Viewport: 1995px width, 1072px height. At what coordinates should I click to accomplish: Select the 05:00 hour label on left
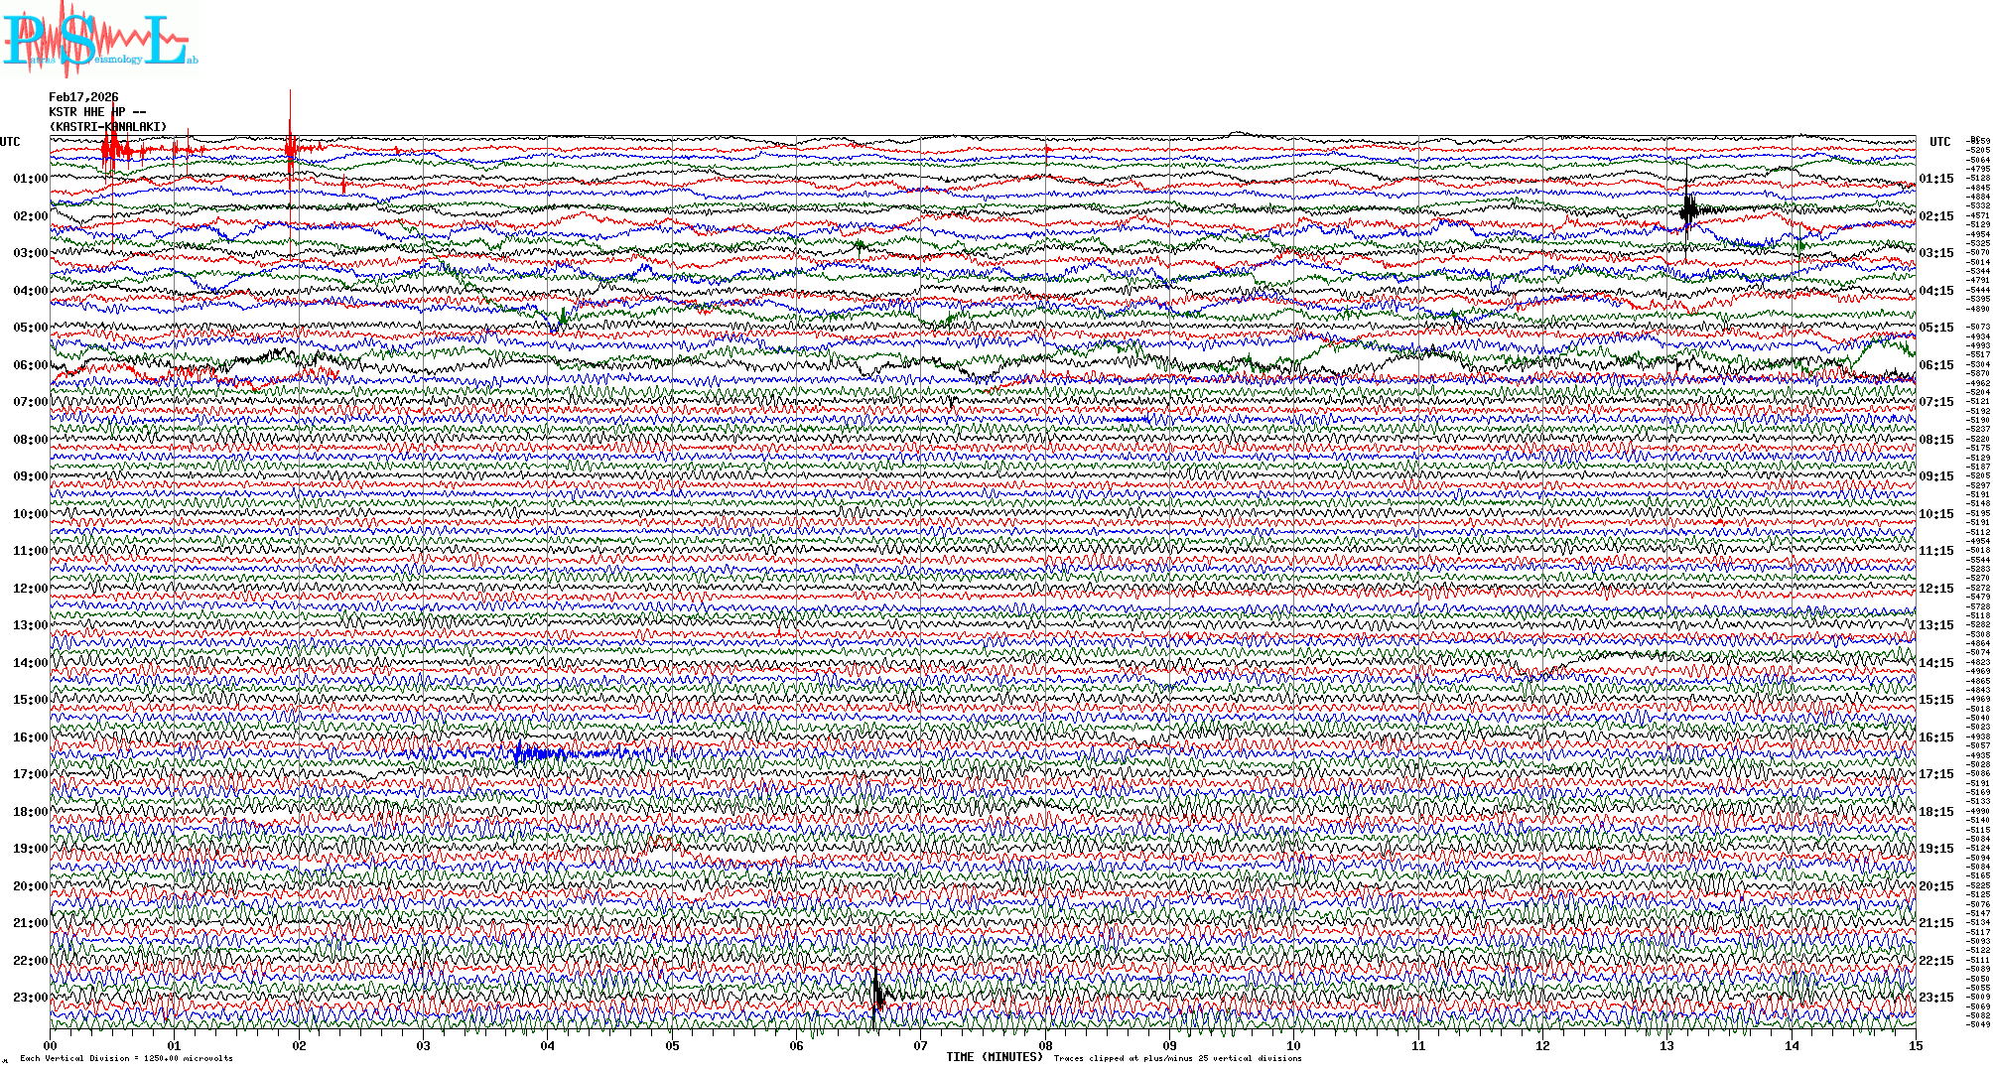(30, 328)
